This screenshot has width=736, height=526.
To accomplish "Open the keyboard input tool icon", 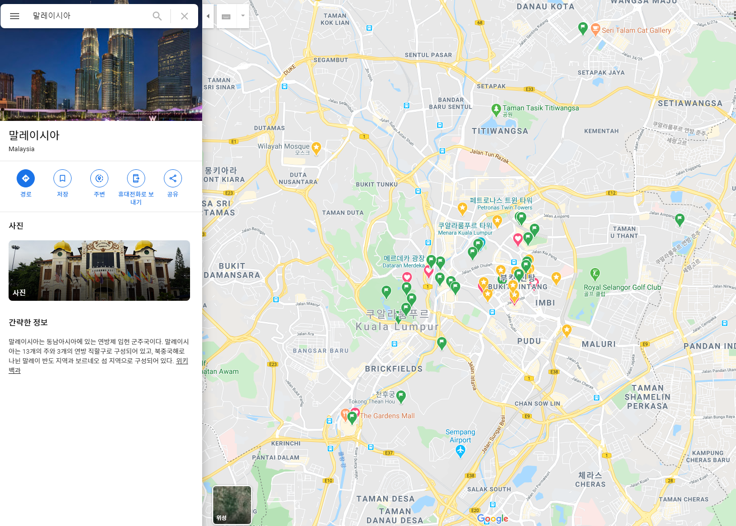I will (226, 16).
